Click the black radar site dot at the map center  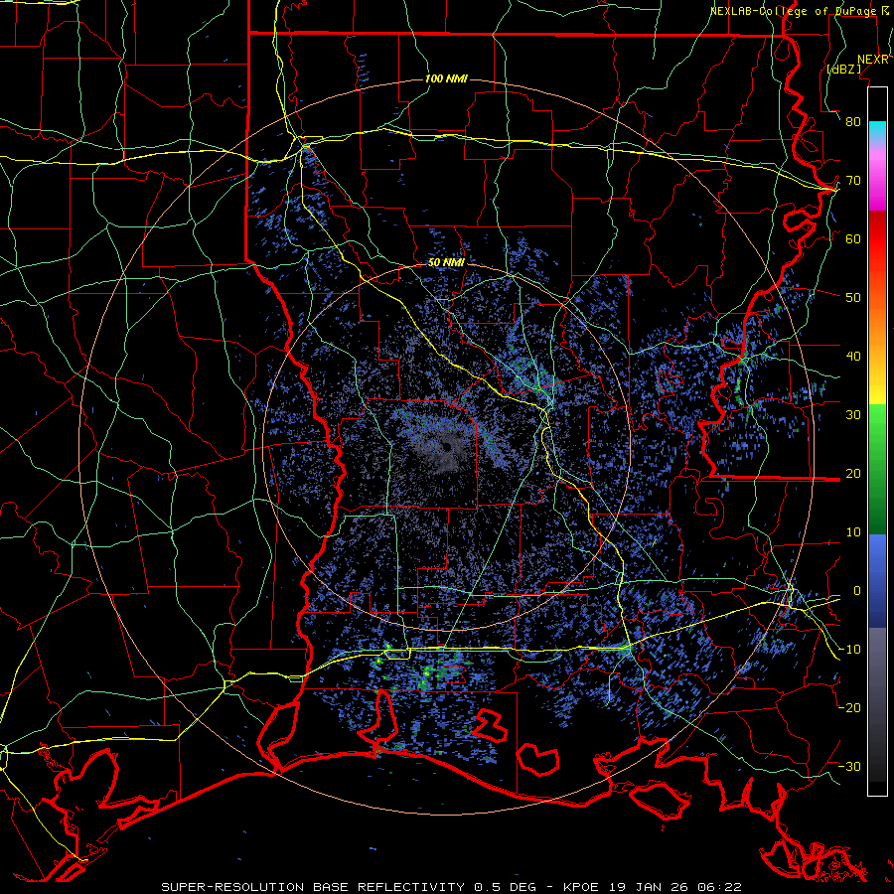tap(447, 446)
